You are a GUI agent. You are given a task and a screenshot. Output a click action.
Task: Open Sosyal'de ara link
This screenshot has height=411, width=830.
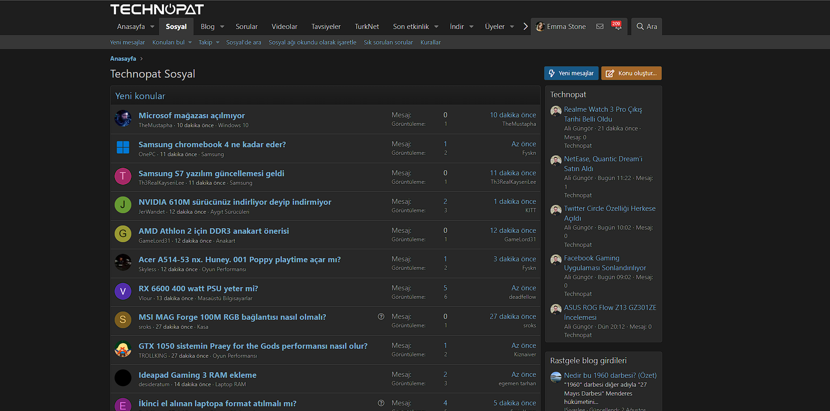tap(244, 43)
